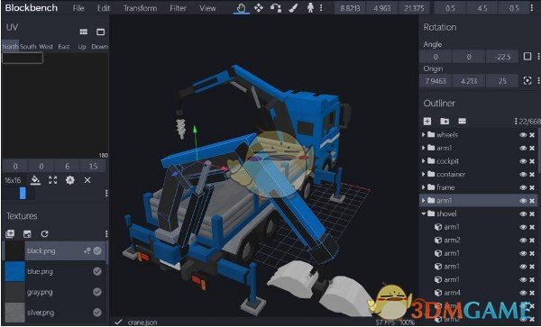Open the File menu
541x327 pixels.
pyautogui.click(x=78, y=8)
